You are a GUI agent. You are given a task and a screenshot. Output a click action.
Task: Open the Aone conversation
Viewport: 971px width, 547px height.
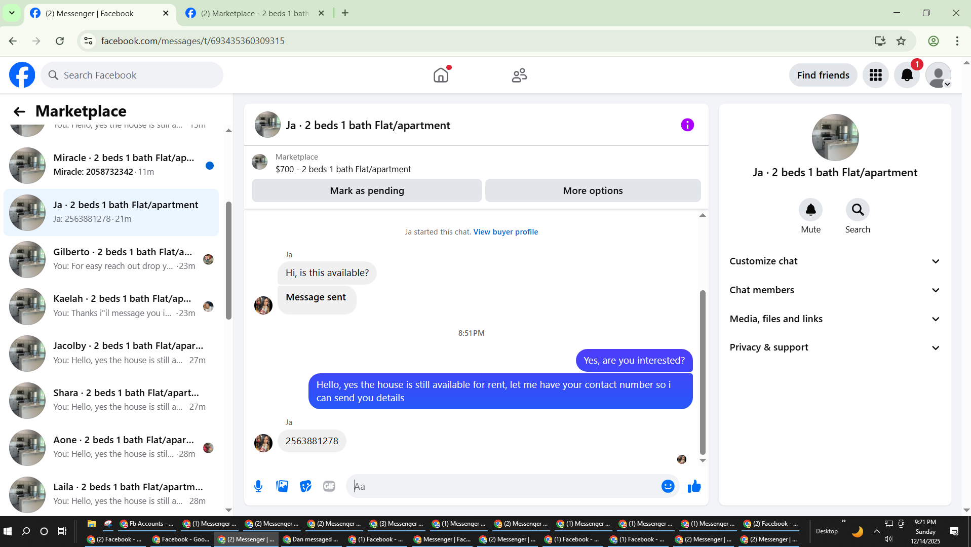(x=111, y=447)
